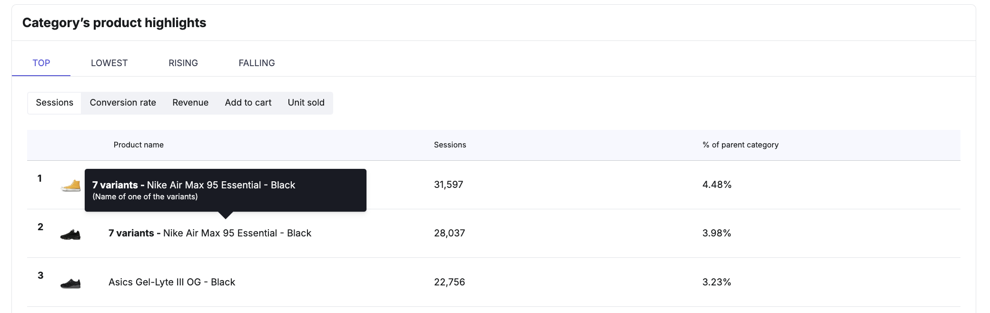Click the Product name column header

click(x=139, y=145)
